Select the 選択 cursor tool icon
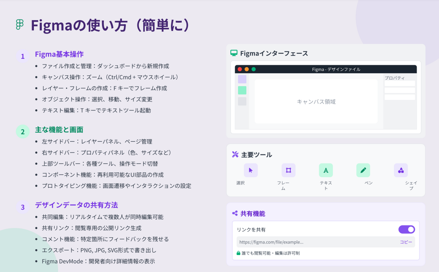Image resolution: width=439 pixels, height=272 pixels. (x=251, y=170)
